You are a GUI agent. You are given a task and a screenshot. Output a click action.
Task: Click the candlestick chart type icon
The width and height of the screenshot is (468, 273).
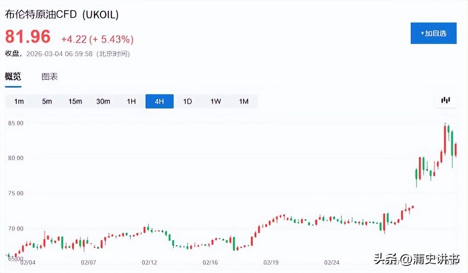445,101
